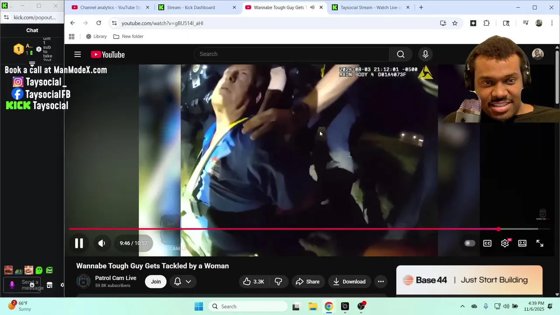The height and width of the screenshot is (315, 560).
Task: Open the Chrome three-dot menu
Action: click(551, 23)
